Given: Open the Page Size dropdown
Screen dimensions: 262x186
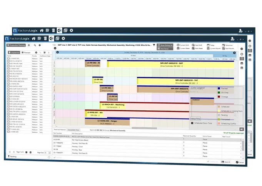Looking at the screenshot, I should coord(50,153).
